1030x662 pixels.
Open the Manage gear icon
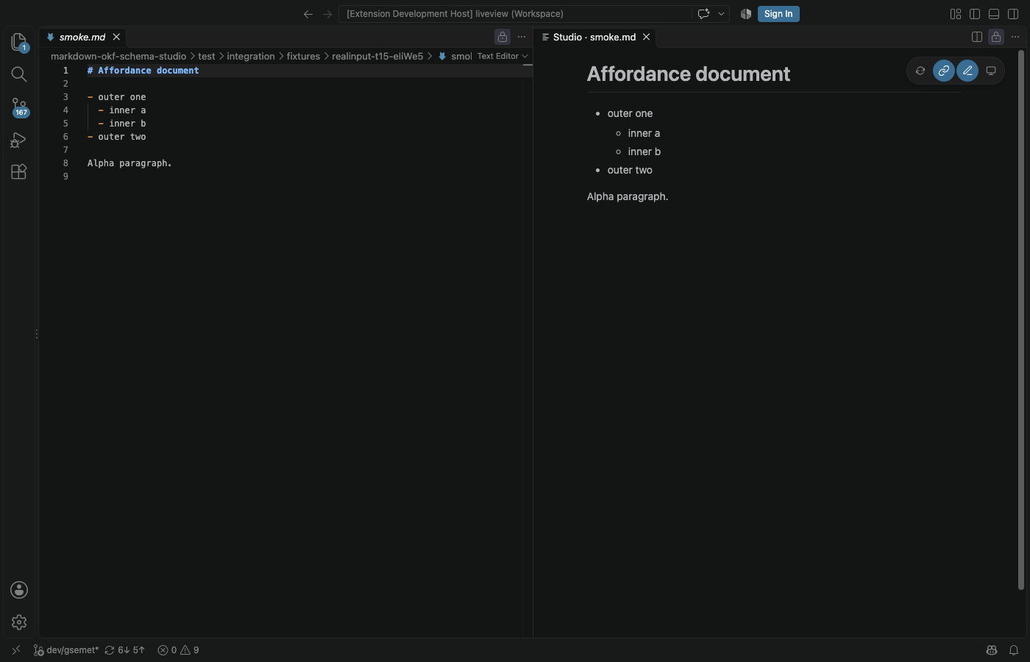pos(19,622)
